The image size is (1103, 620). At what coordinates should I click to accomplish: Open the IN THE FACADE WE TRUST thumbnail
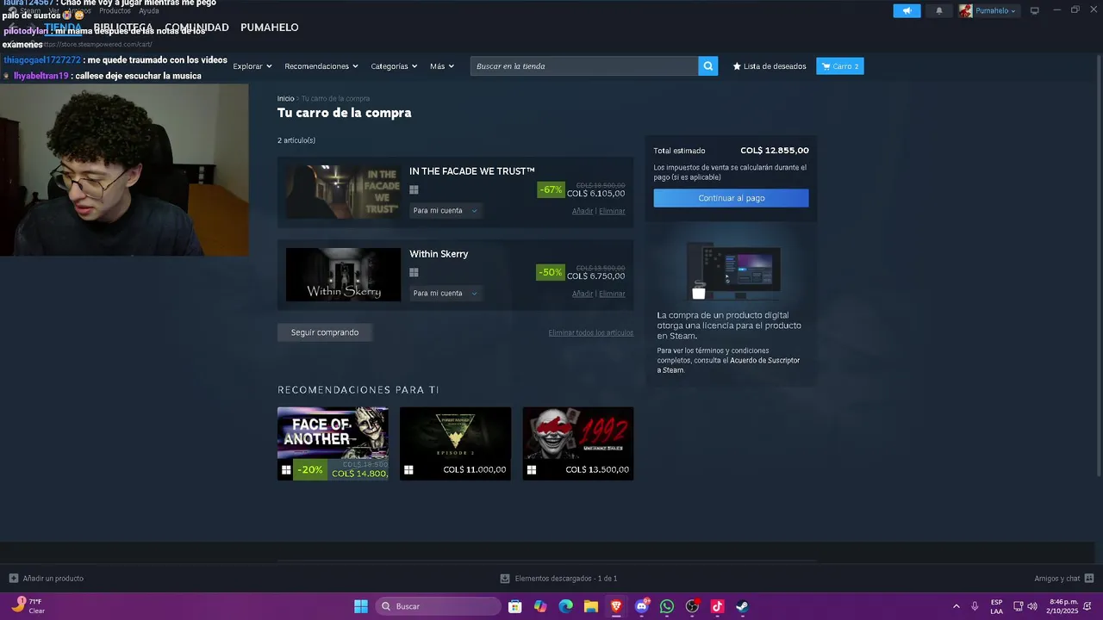click(343, 192)
